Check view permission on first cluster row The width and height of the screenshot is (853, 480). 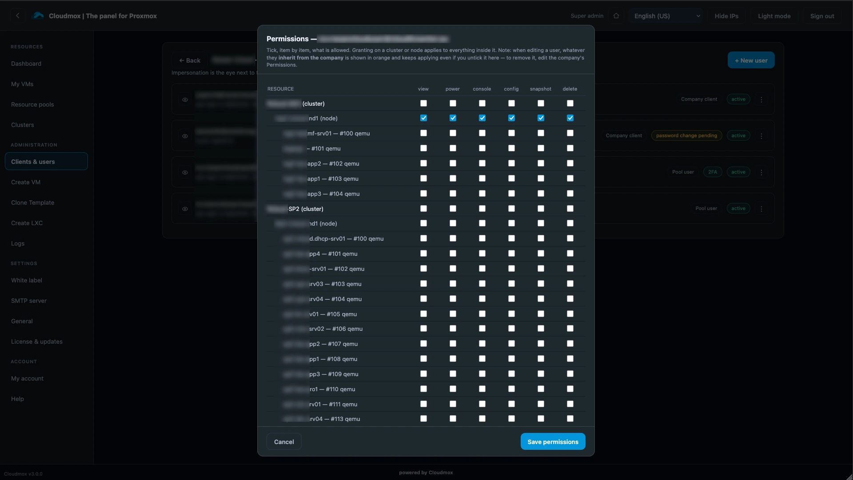coord(423,103)
